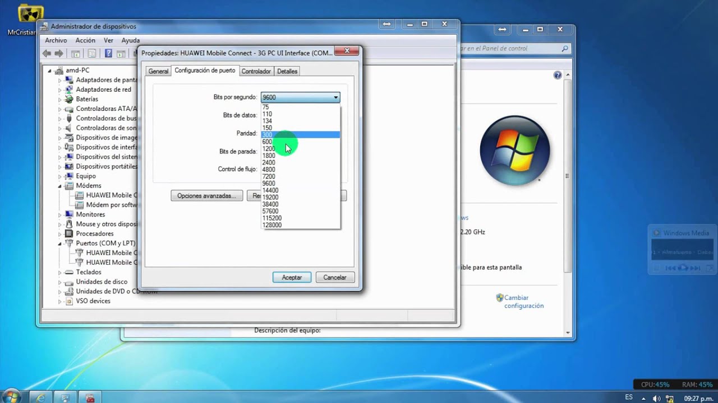718x403 pixels.
Task: Click the network tray icon
Action: (669, 398)
